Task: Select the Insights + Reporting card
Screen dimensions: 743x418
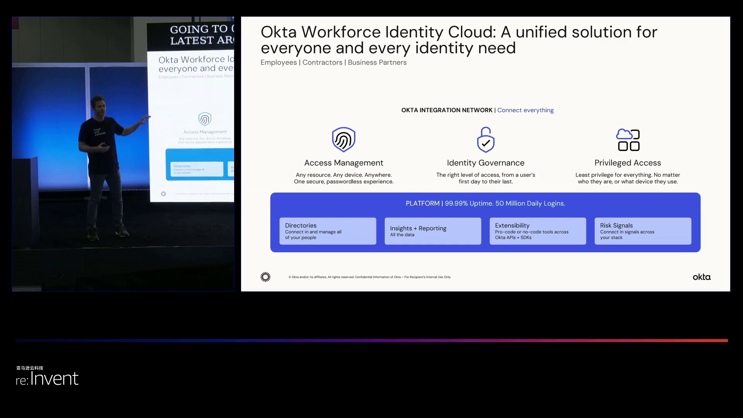Action: pyautogui.click(x=433, y=231)
